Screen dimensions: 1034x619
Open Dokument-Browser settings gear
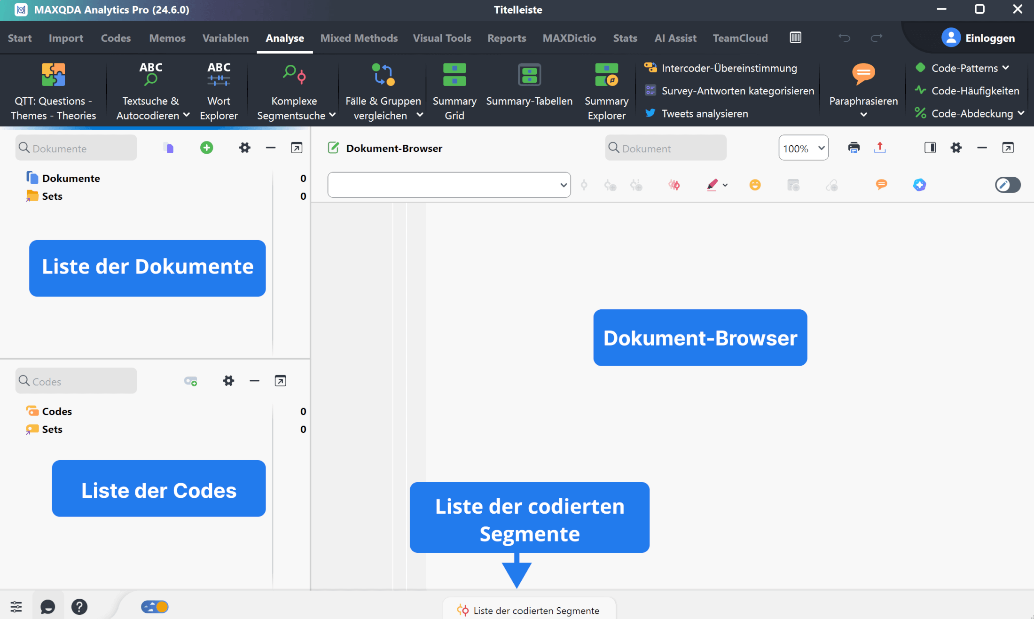coord(956,148)
